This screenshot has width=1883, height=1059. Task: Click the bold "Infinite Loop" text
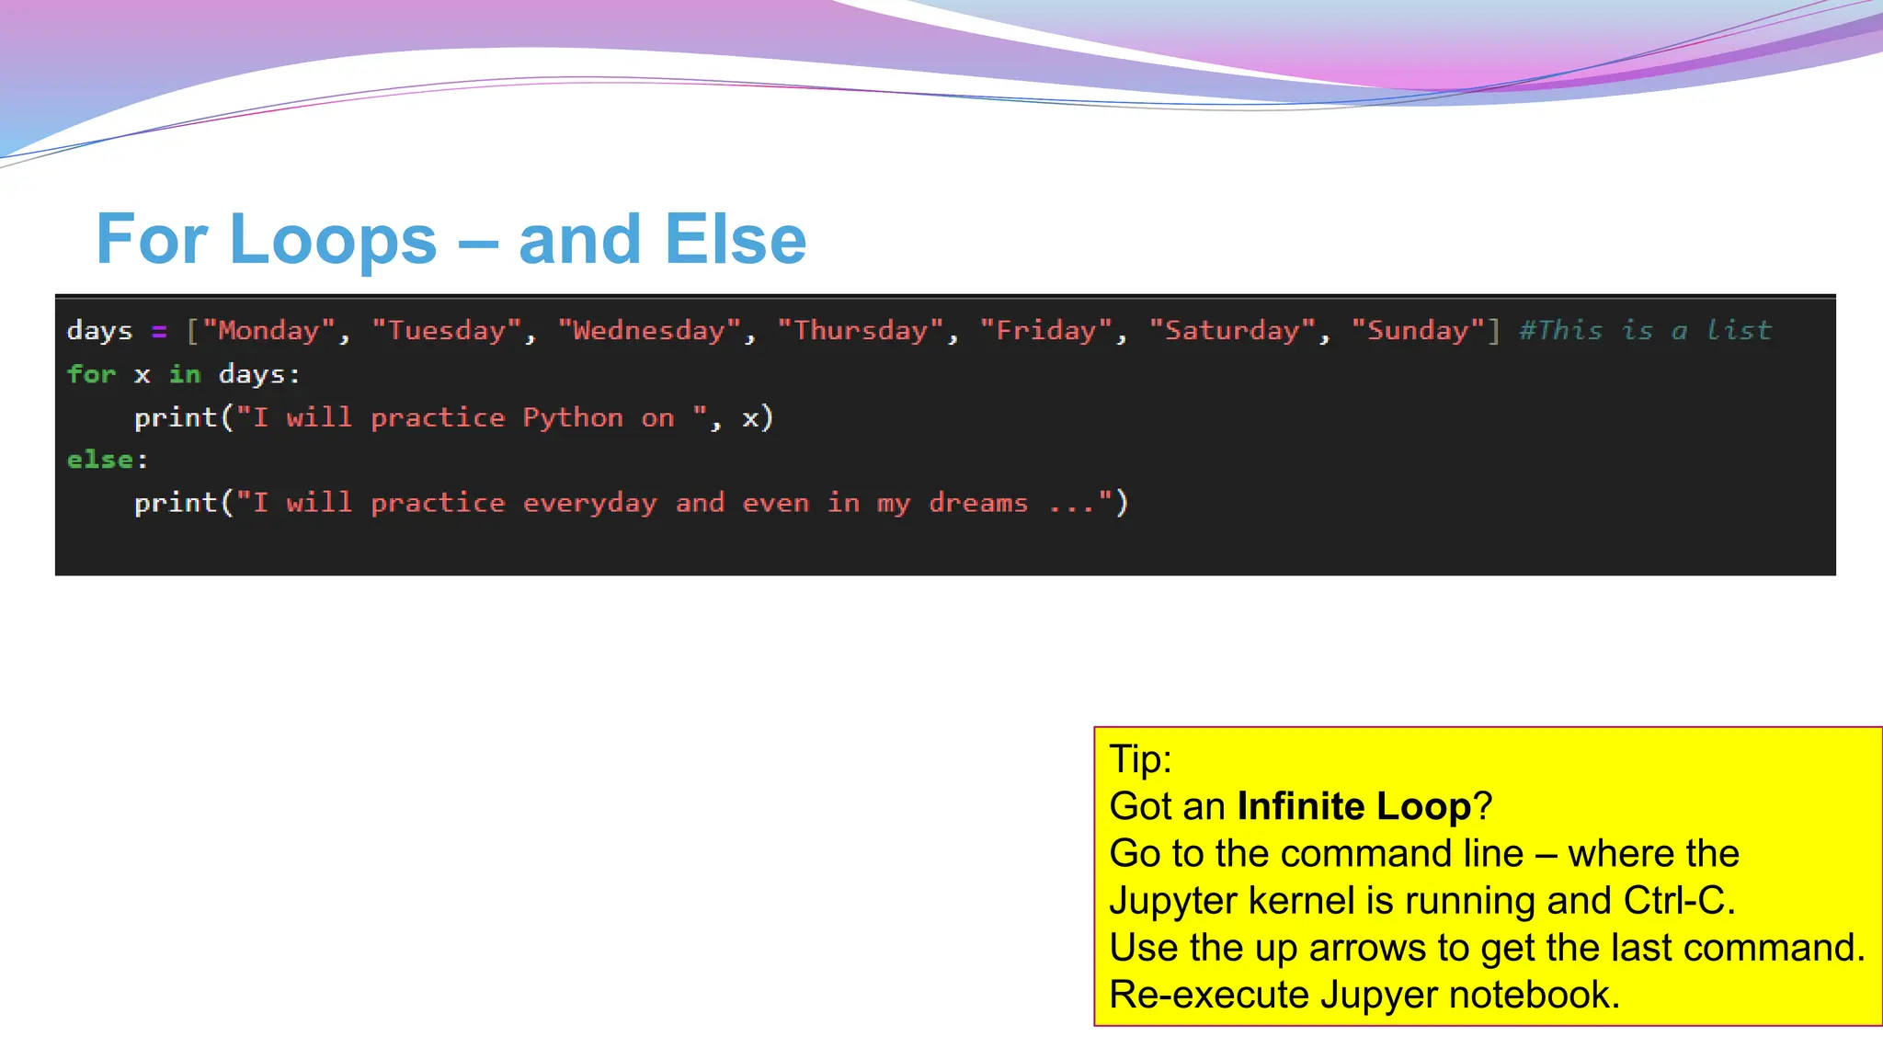click(1354, 806)
